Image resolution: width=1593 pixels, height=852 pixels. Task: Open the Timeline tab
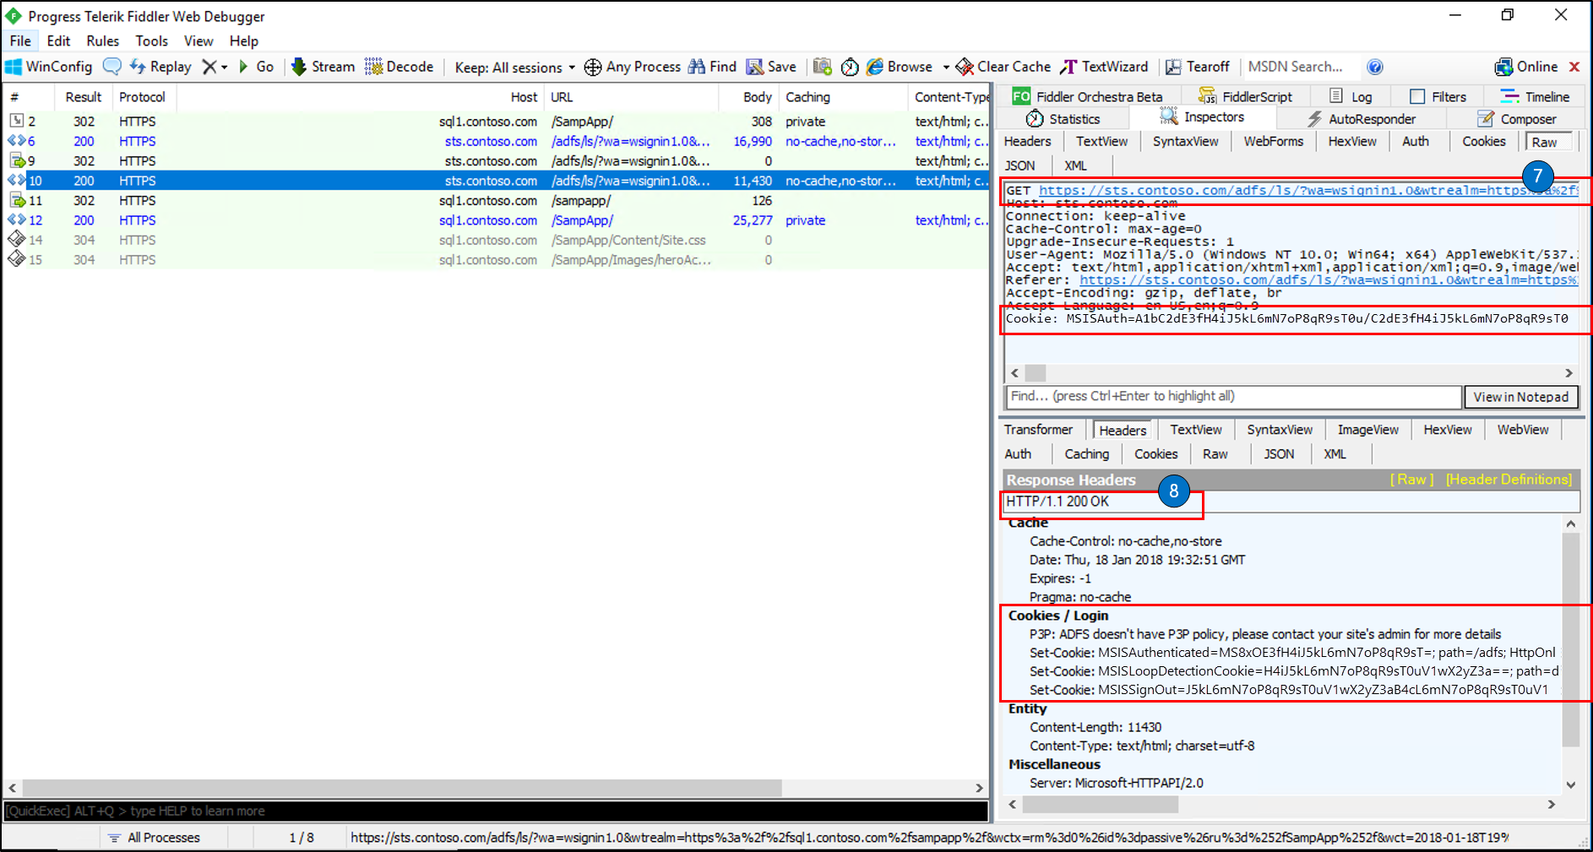[1535, 97]
